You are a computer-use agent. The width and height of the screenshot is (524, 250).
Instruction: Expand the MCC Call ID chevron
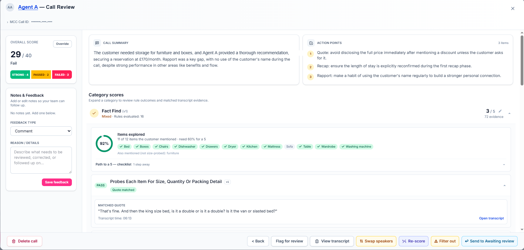coord(8,22)
